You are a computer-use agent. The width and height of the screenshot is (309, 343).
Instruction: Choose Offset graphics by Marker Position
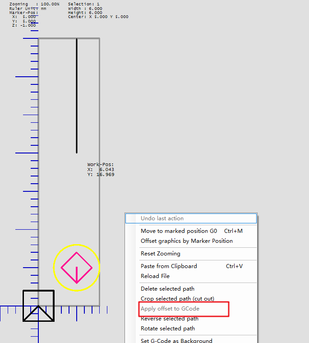[x=186, y=241]
